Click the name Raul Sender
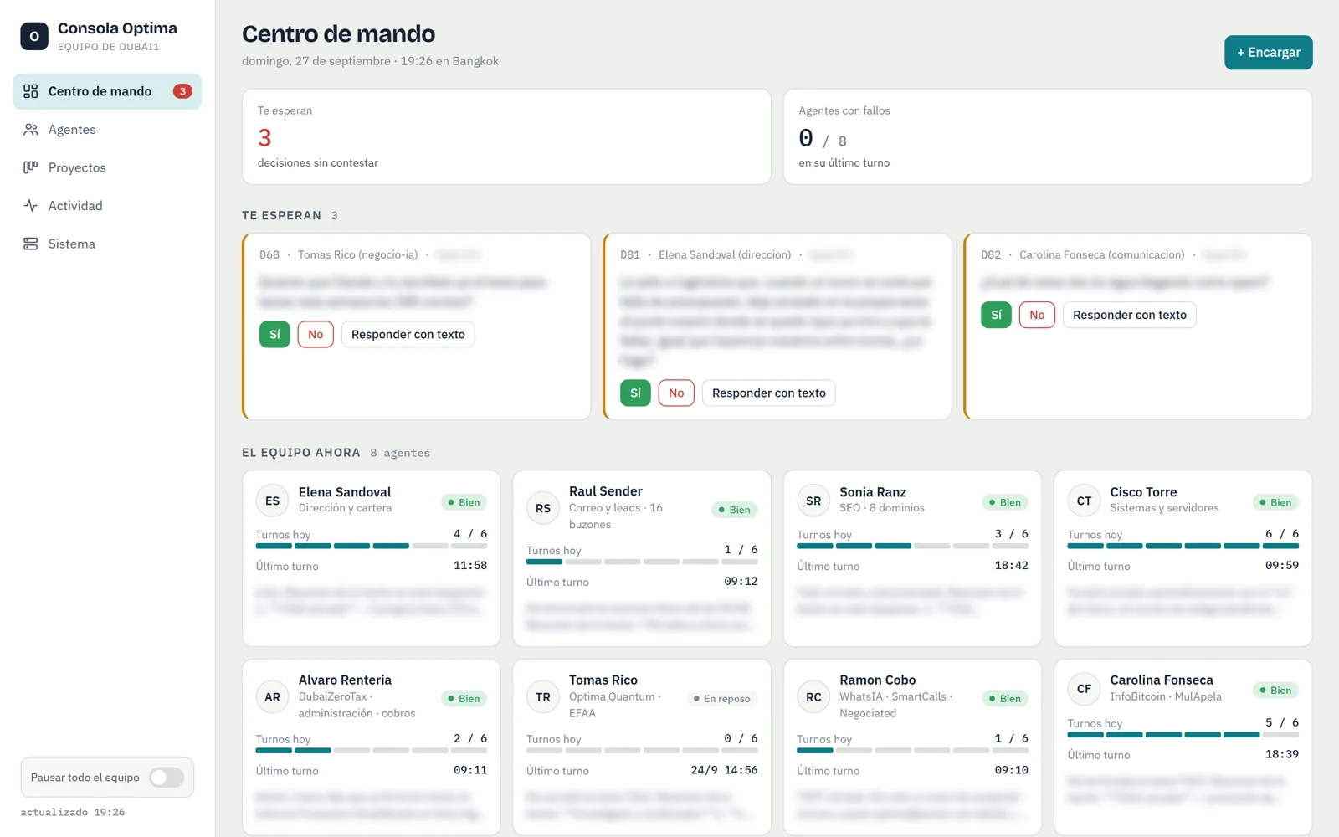Image resolution: width=1339 pixels, height=837 pixels. (x=606, y=491)
